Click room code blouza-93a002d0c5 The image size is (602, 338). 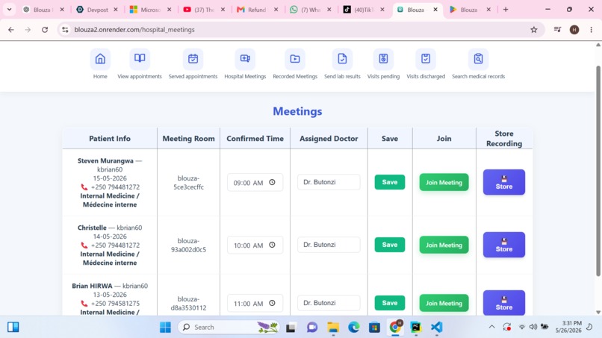(188, 245)
